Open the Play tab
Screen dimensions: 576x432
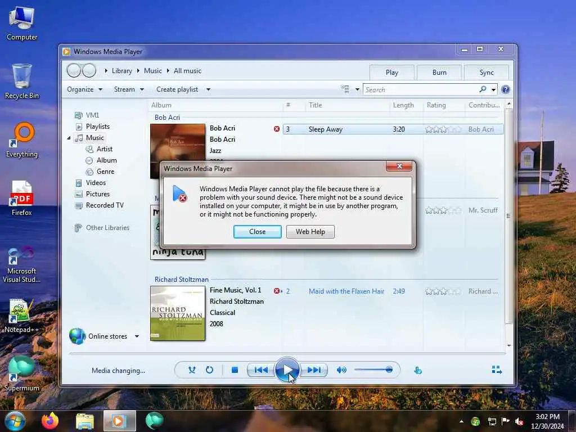click(392, 73)
